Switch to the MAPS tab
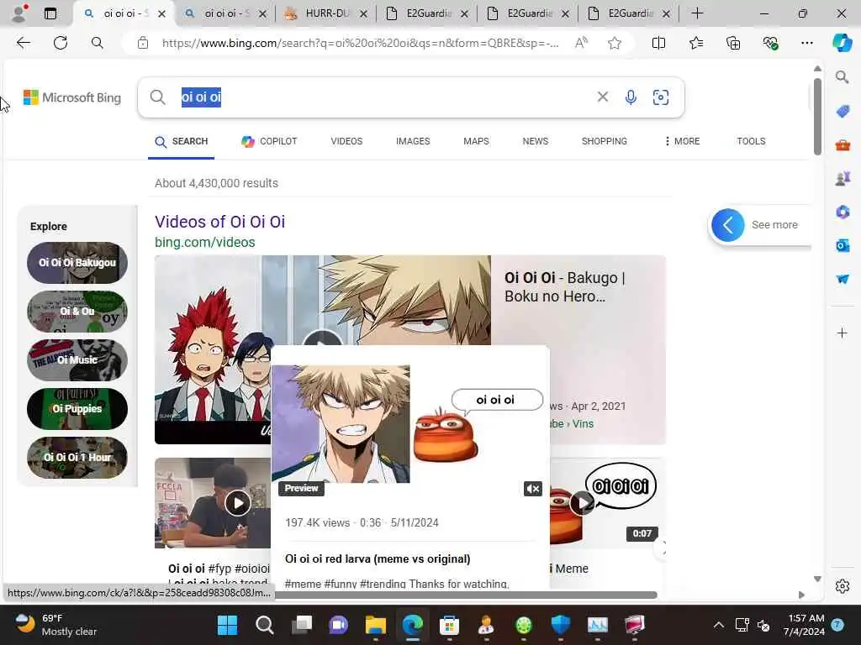This screenshot has height=645, width=861. 476,141
